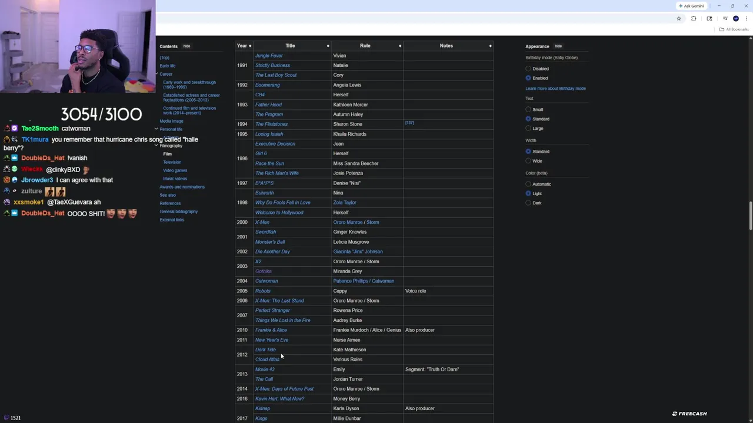Open the Catwoman film link

pyautogui.click(x=266, y=281)
